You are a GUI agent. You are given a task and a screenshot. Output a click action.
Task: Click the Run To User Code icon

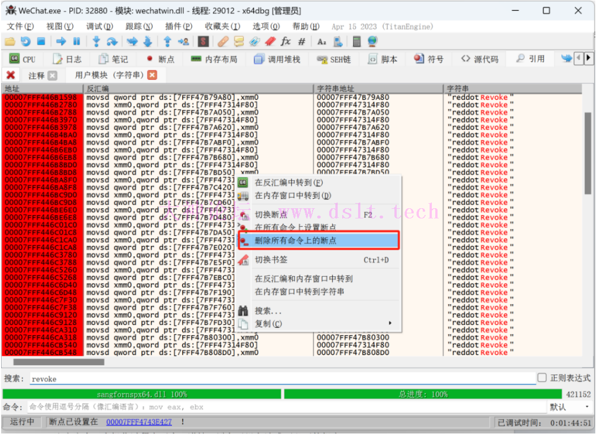[x=183, y=41]
